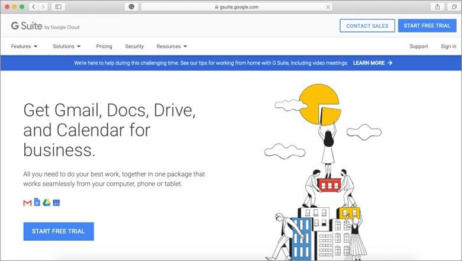462x261 pixels.
Task: Expand the Resources dropdown
Action: point(172,46)
